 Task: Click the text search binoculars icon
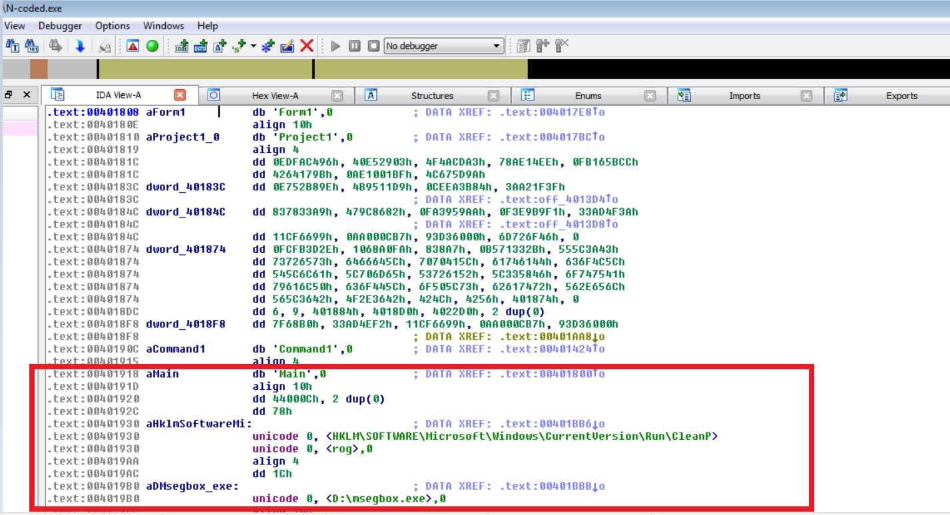pos(13,46)
